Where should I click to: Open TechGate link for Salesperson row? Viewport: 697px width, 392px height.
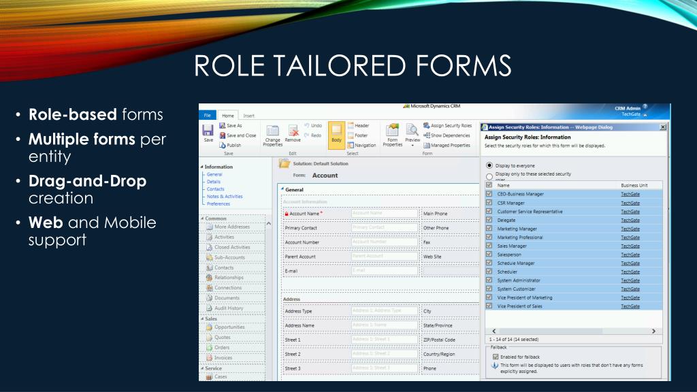pyautogui.click(x=630, y=255)
